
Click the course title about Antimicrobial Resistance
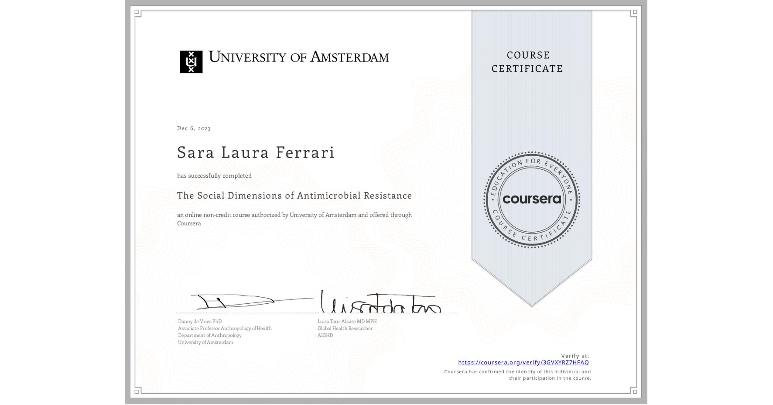click(294, 196)
